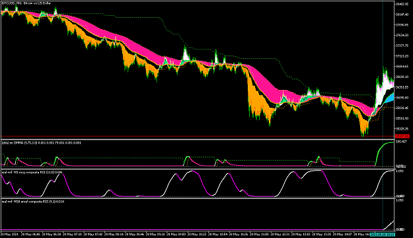The height and width of the screenshot is (238, 413).
Task: Click price axis value 36864.65
Action: click(x=402, y=66)
